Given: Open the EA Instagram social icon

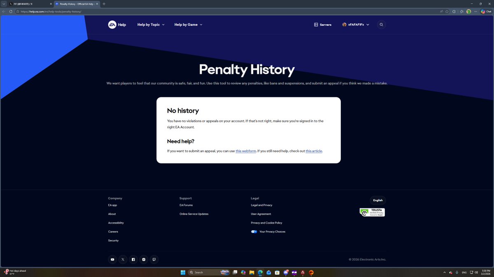Looking at the screenshot, I should [x=144, y=259].
